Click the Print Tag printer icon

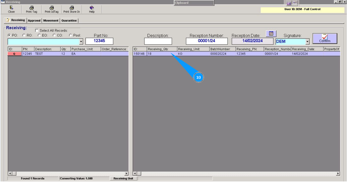pyautogui.click(x=31, y=8)
